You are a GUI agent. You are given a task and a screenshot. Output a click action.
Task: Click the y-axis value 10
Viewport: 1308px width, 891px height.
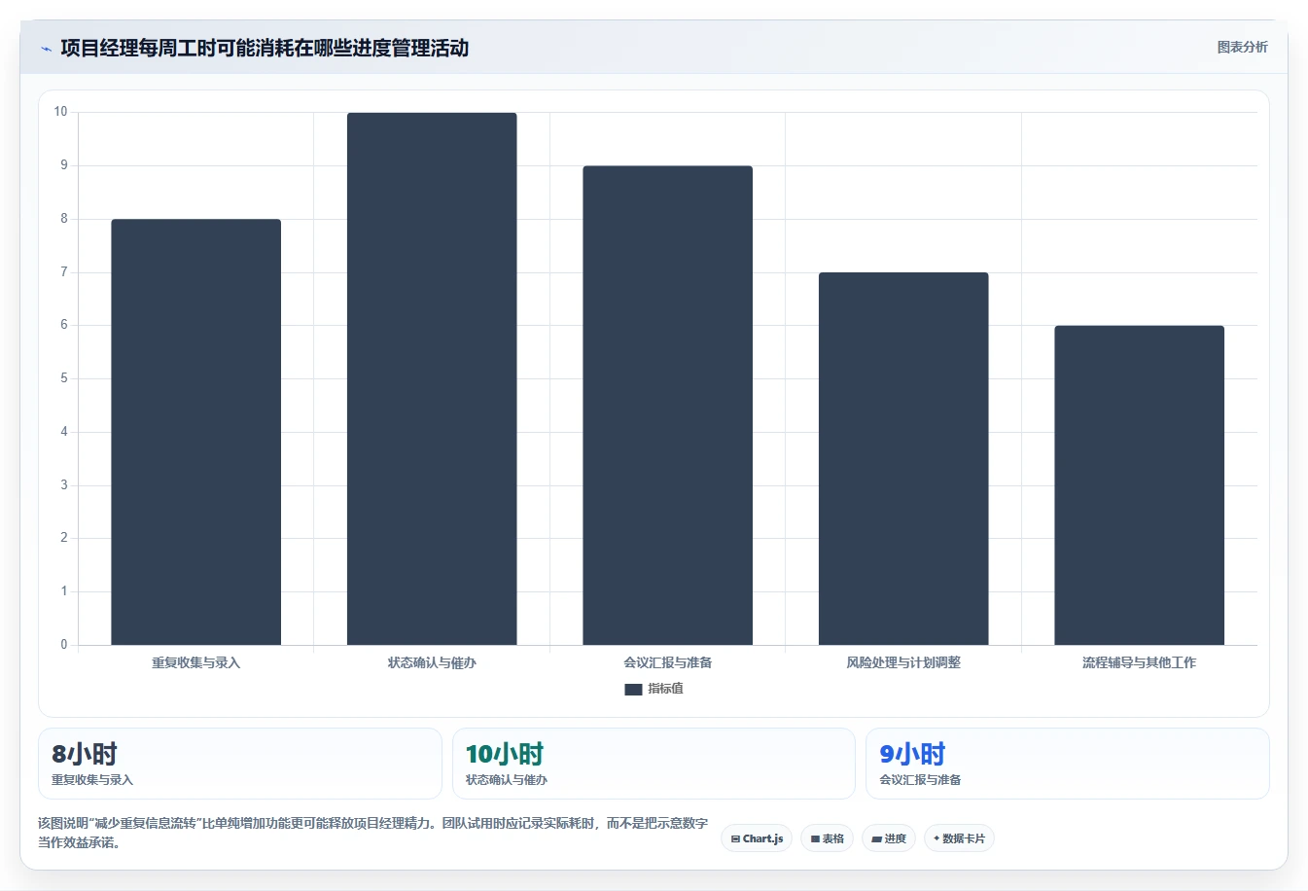point(60,112)
